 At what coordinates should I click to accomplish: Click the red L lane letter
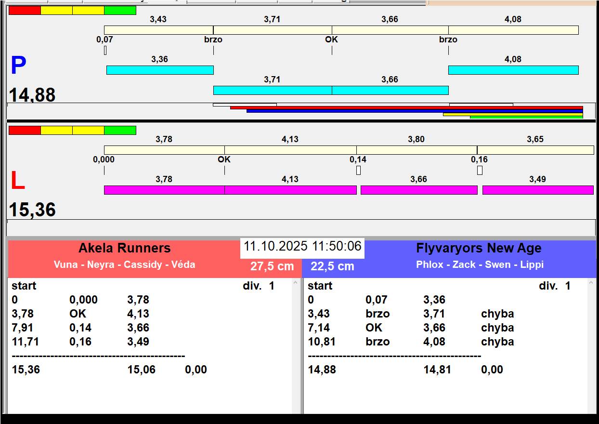(x=18, y=181)
